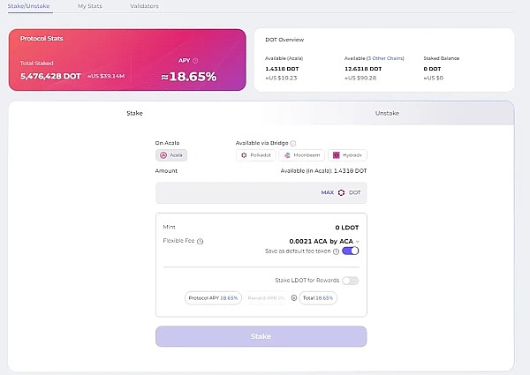Click the DOT Overview heading
Viewport: 530px width, 375px height.
pyautogui.click(x=284, y=40)
